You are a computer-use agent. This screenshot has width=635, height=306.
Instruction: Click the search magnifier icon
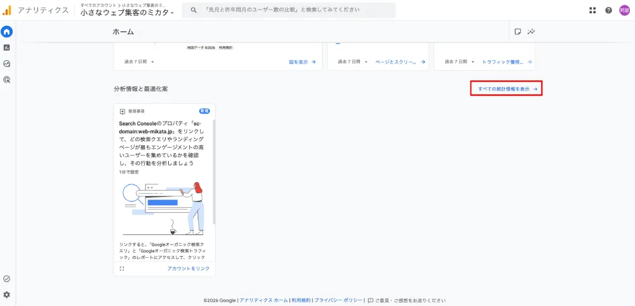194,10
